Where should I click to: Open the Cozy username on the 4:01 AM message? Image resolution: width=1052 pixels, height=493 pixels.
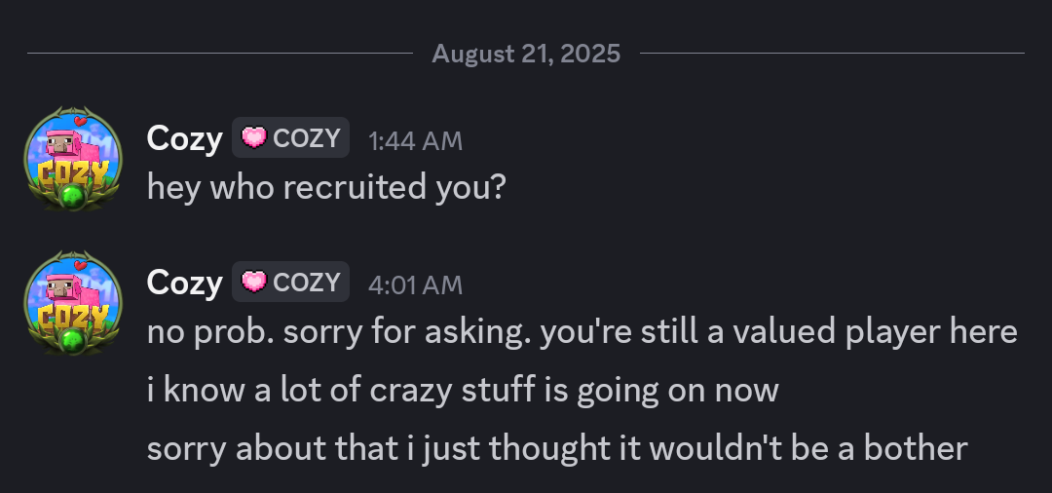point(184,284)
